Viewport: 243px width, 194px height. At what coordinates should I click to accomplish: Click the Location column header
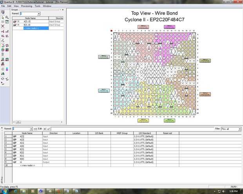tap(76, 133)
